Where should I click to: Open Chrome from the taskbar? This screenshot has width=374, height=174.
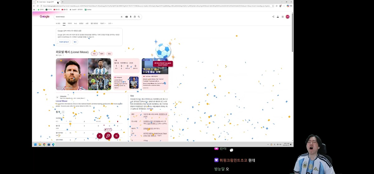click(x=44, y=144)
